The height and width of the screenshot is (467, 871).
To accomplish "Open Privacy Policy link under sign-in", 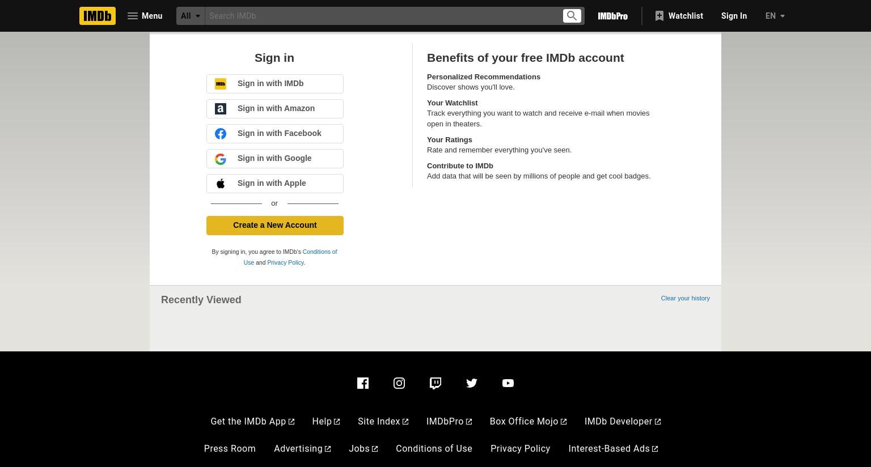I will [285, 262].
